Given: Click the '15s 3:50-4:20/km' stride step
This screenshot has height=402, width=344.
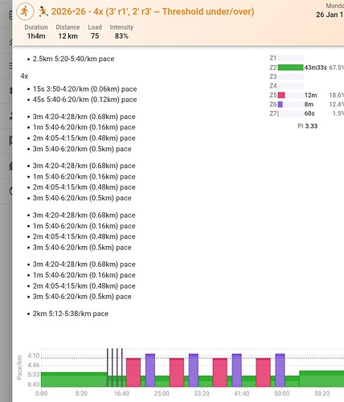Looking at the screenshot, I should pyautogui.click(x=84, y=89).
